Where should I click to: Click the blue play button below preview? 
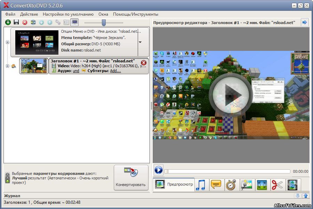click(x=159, y=170)
